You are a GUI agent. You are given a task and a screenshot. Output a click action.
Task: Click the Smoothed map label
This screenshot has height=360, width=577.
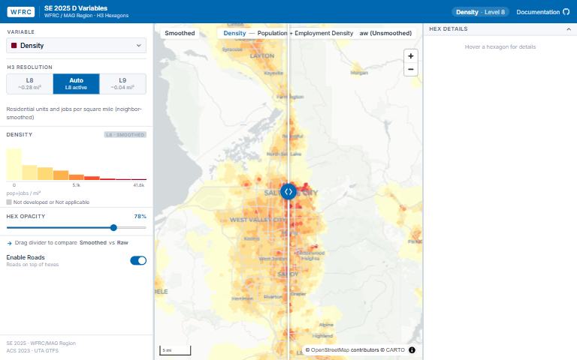(180, 33)
